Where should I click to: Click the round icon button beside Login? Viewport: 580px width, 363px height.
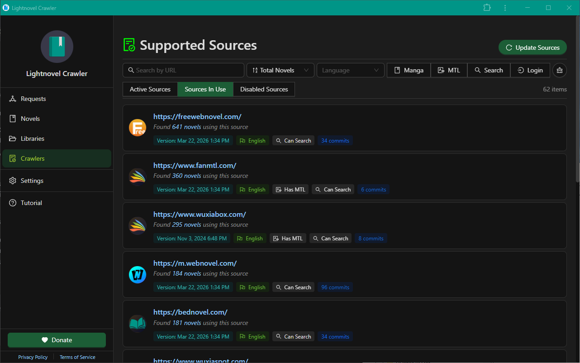(560, 70)
